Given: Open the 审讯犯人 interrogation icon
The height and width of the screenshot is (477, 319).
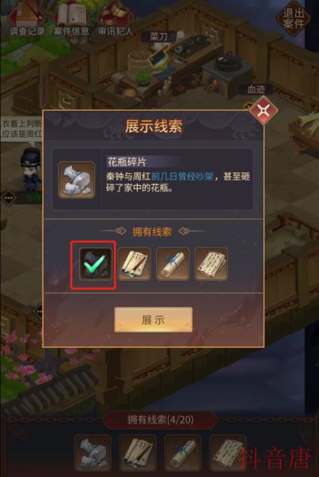Looking at the screenshot, I should (116, 19).
